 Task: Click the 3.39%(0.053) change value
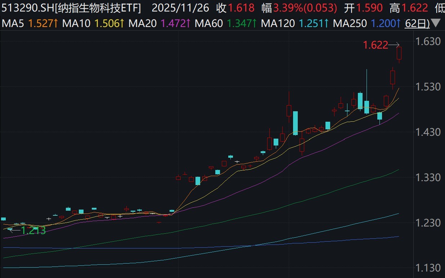click(x=305, y=8)
